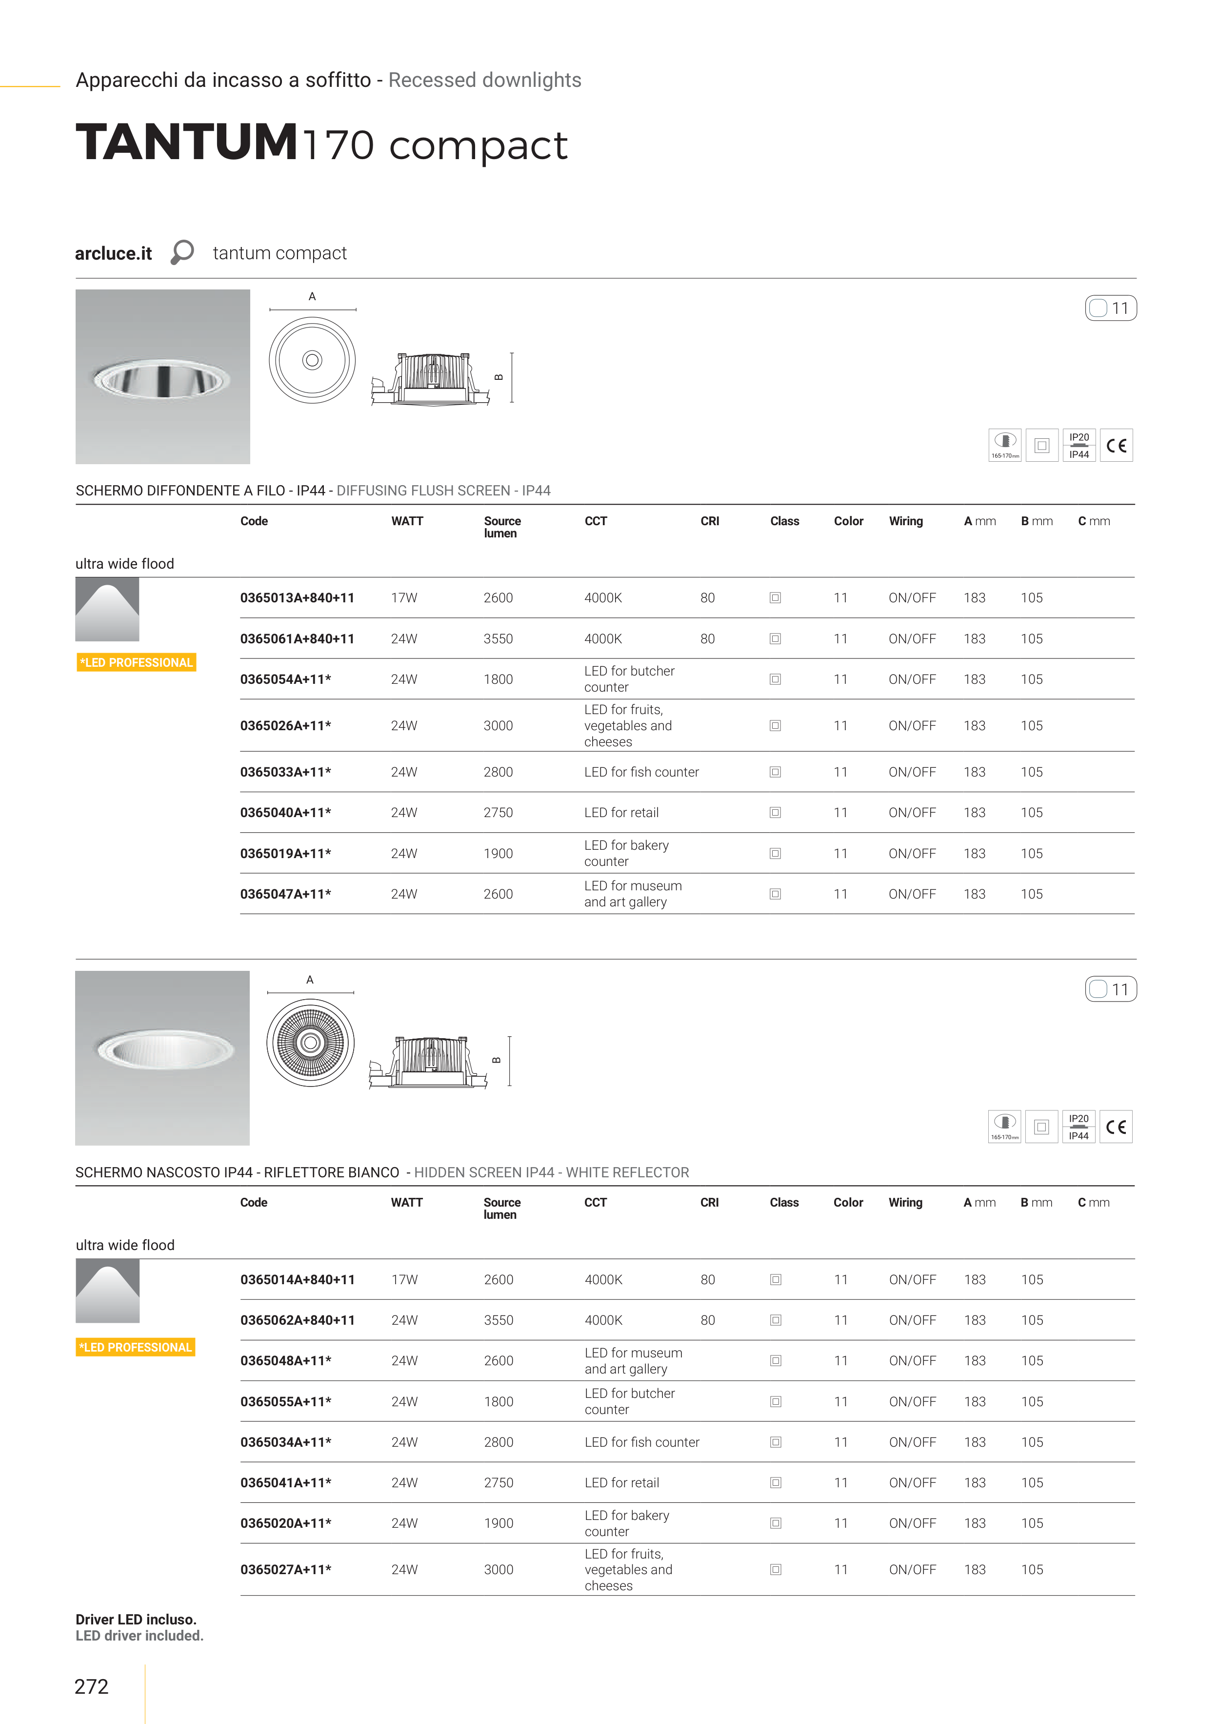1218x1724 pixels.
Task: Click the bottom IP20/IP44 rating icon
Action: click(x=1078, y=1126)
